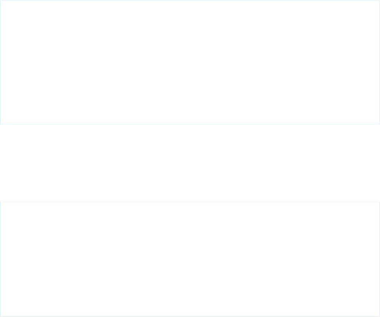Click the upper panel's top-right corner
The width and height of the screenshot is (380, 317).
(x=380, y=0)
